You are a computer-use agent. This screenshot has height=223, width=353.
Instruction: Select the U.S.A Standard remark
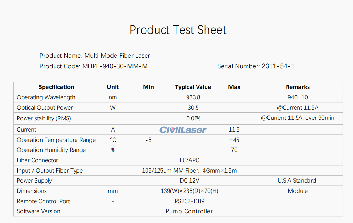297,181
